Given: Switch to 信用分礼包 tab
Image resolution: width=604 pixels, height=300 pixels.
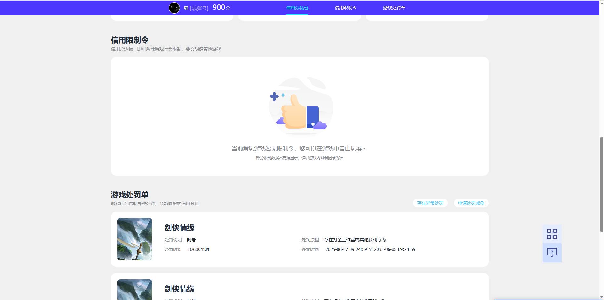Looking at the screenshot, I should (297, 8).
